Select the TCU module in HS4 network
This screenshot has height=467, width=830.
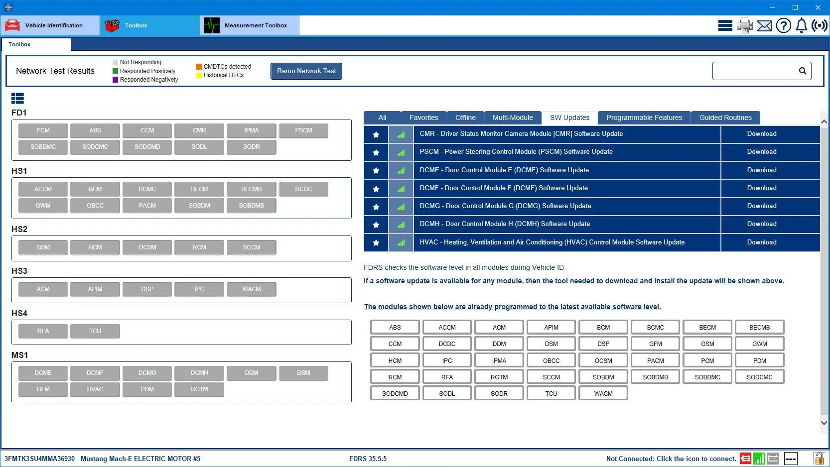point(95,331)
